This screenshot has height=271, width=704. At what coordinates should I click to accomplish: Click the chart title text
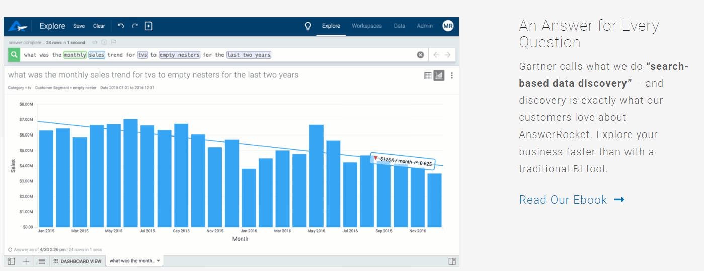[x=153, y=75]
